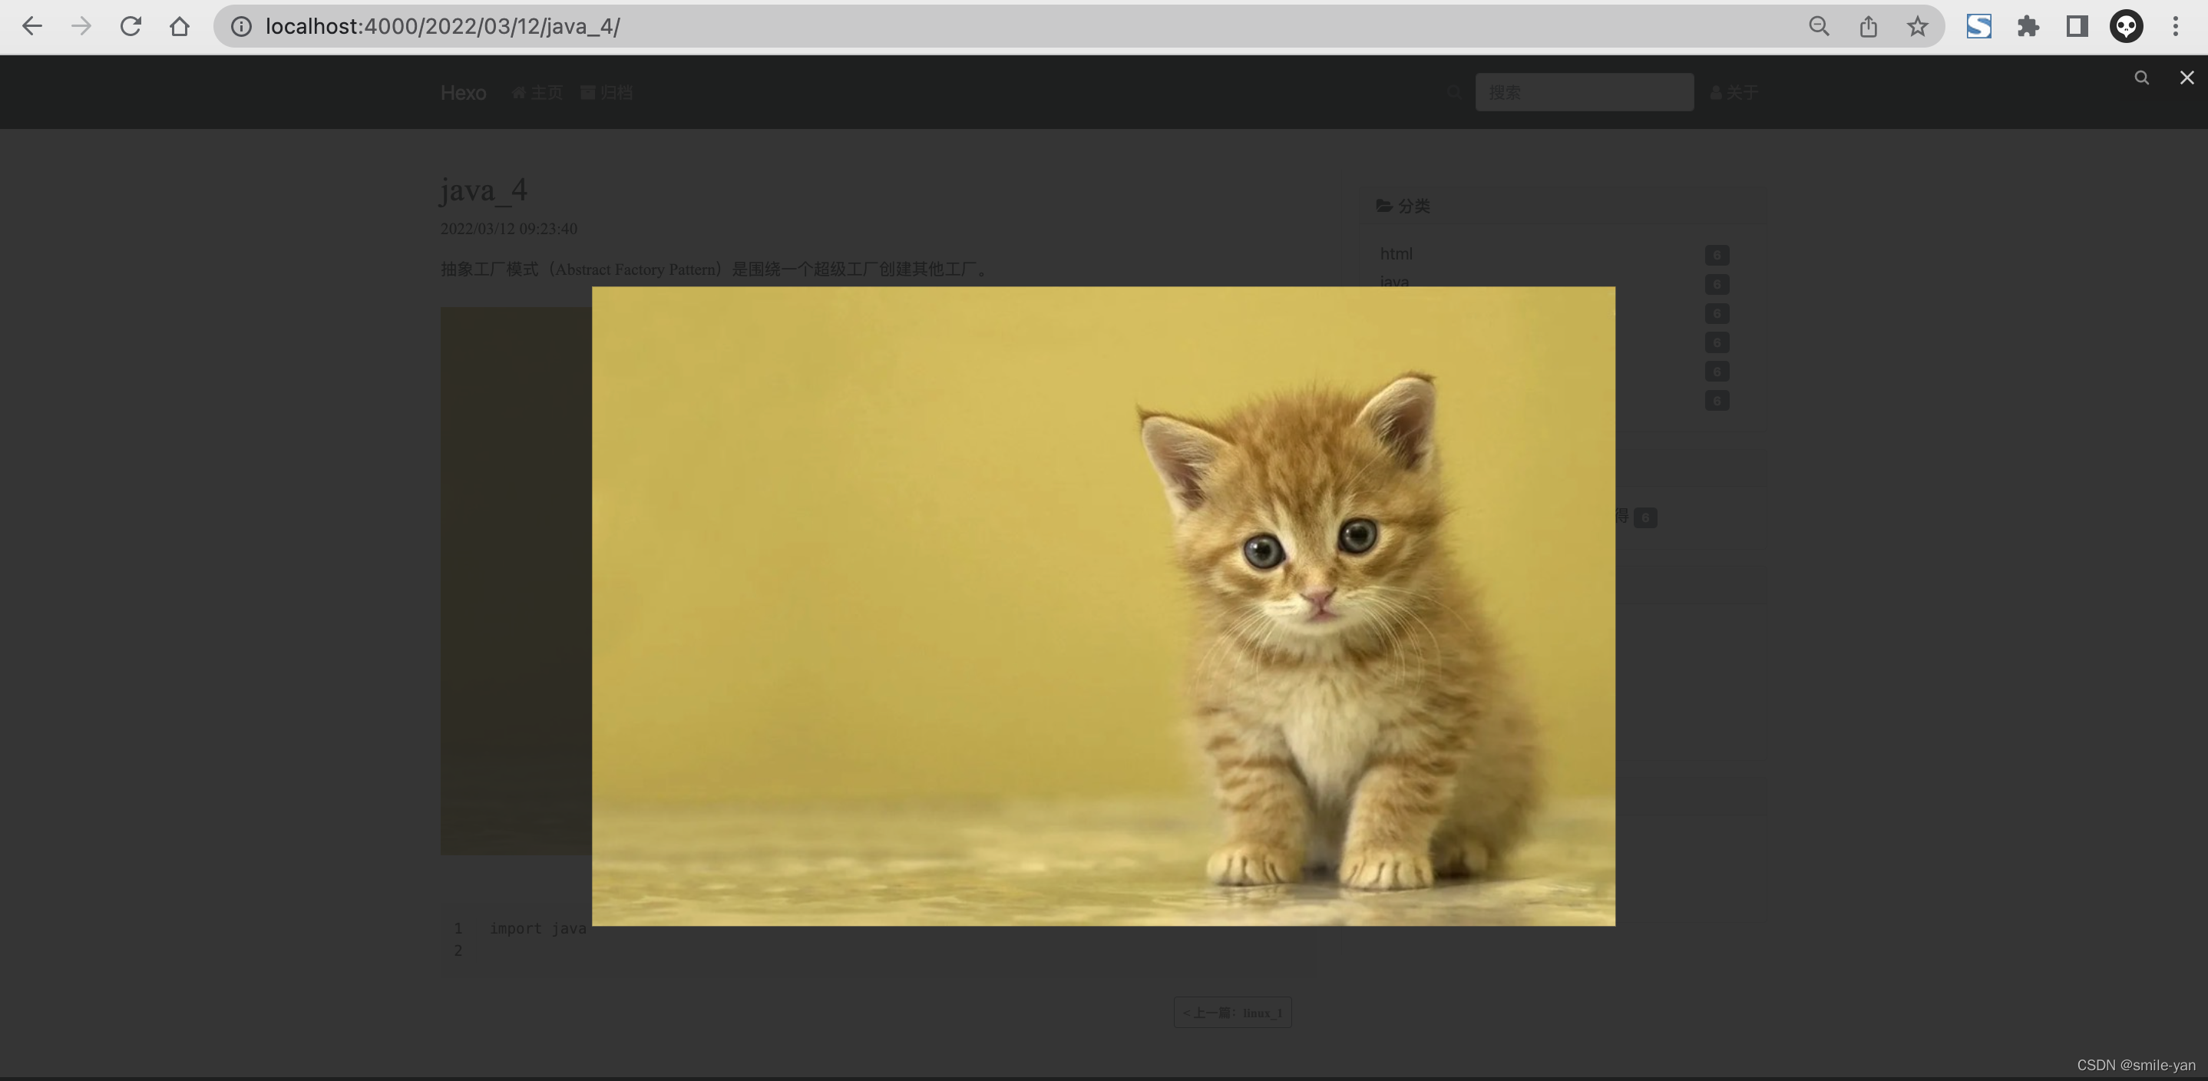Go to browser home page
This screenshot has width=2208, height=1081.
pyautogui.click(x=179, y=27)
